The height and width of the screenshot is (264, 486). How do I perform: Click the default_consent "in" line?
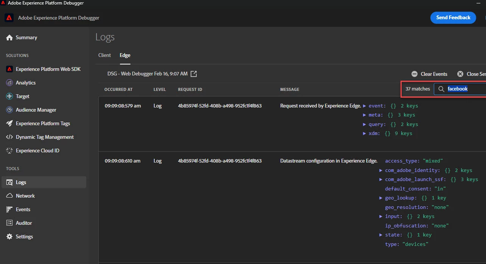(x=415, y=189)
